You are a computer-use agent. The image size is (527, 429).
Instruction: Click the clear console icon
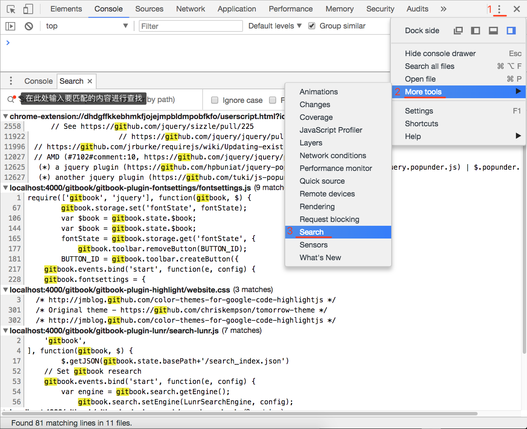29,26
